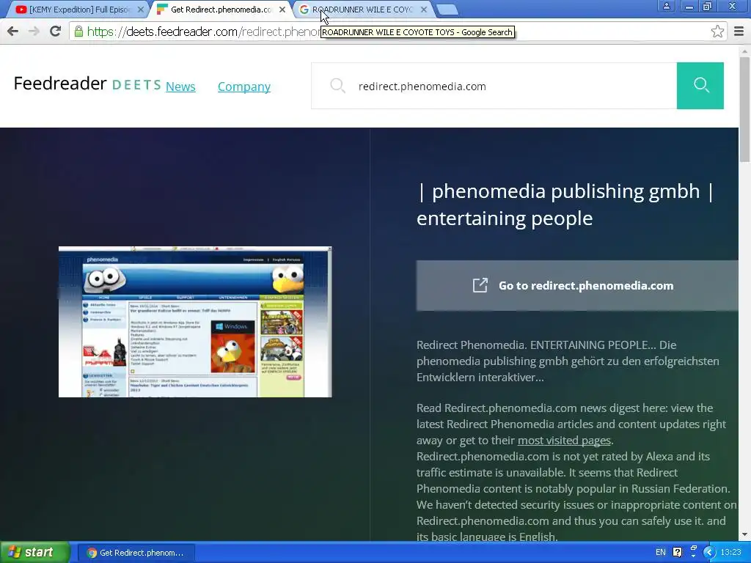Click the phenomedia website screenshot thumbnail

click(x=195, y=322)
